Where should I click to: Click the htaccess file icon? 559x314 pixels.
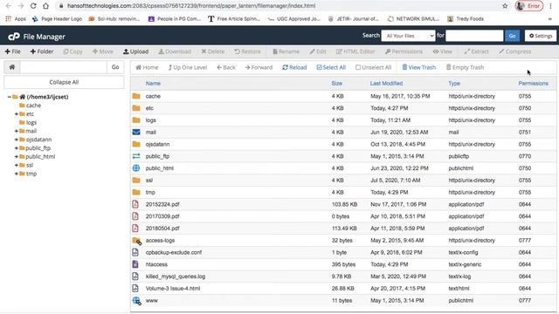coord(135,264)
